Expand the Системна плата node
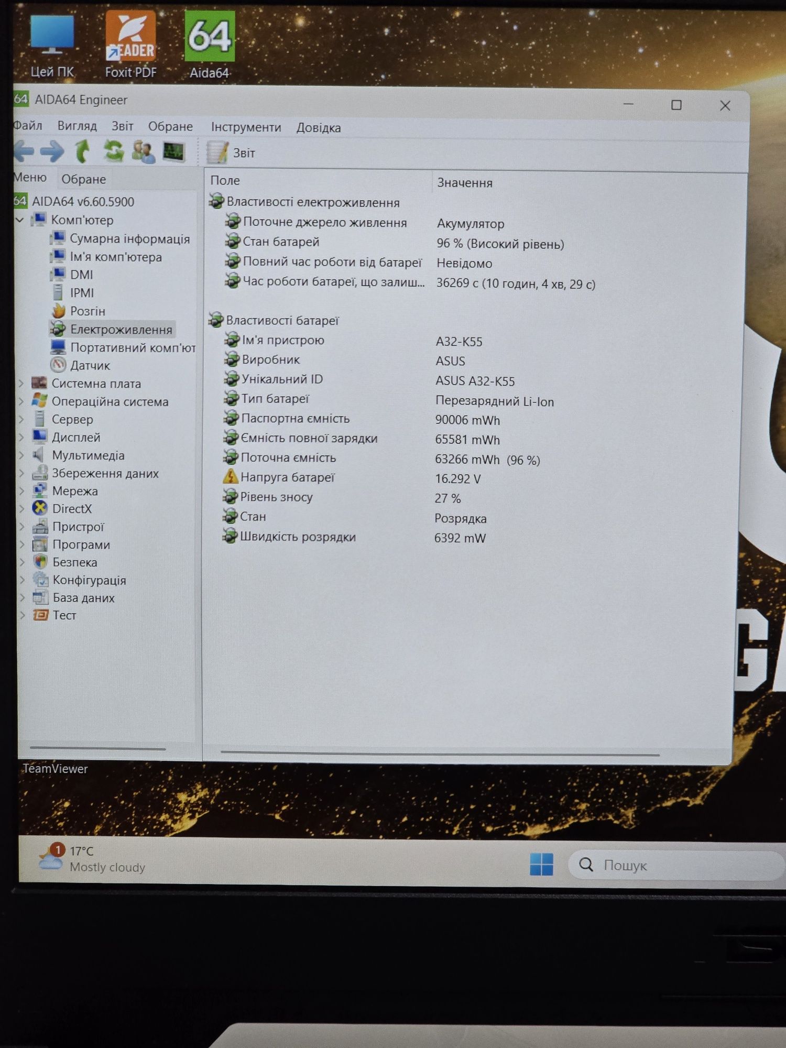 pos(21,384)
